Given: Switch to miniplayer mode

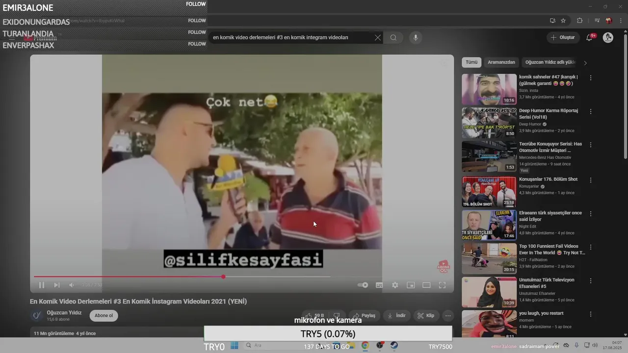Looking at the screenshot, I should click(411, 285).
